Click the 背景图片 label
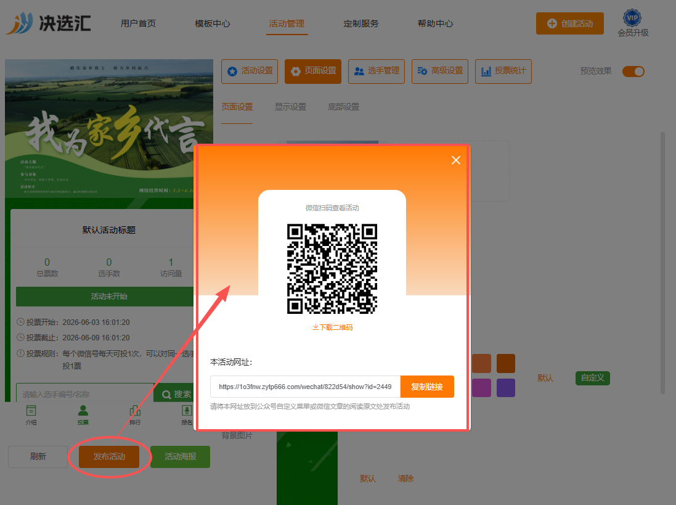The height and width of the screenshot is (505, 676). pyautogui.click(x=237, y=435)
